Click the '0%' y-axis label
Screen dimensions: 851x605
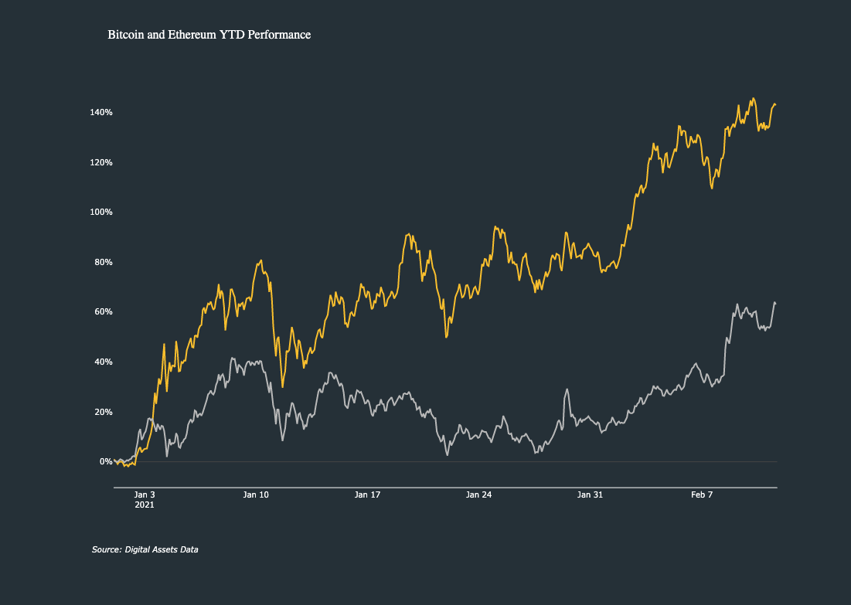click(106, 462)
